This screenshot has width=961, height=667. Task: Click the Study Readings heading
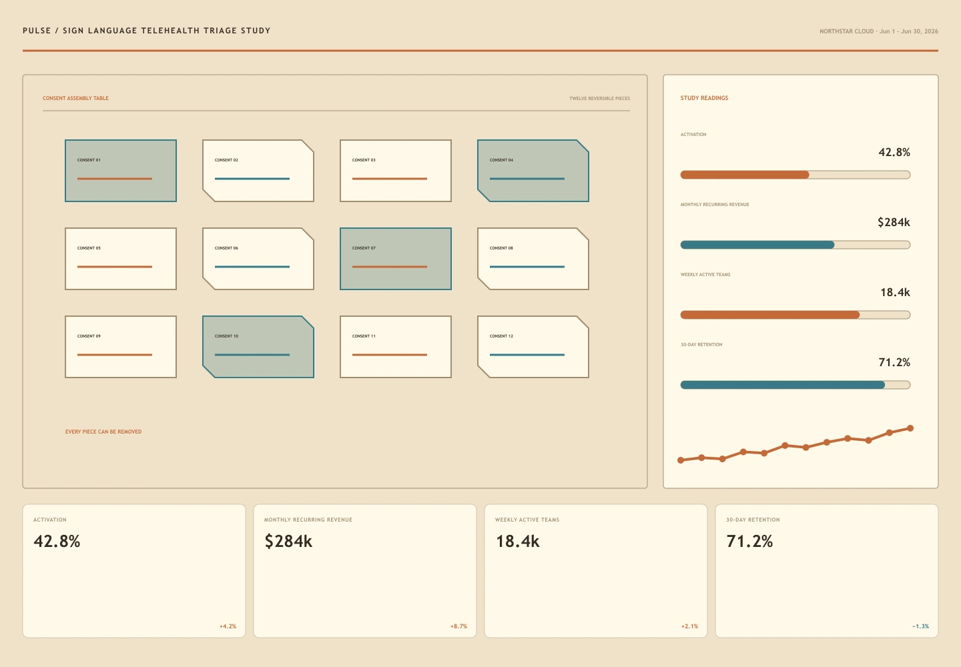click(704, 98)
